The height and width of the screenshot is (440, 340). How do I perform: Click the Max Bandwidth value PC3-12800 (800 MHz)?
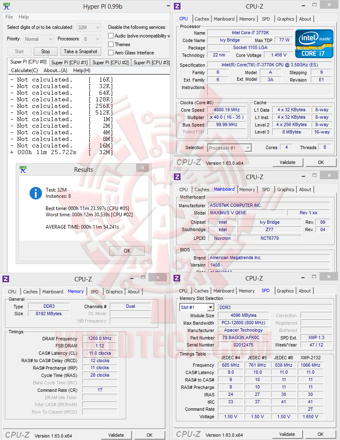point(243,323)
